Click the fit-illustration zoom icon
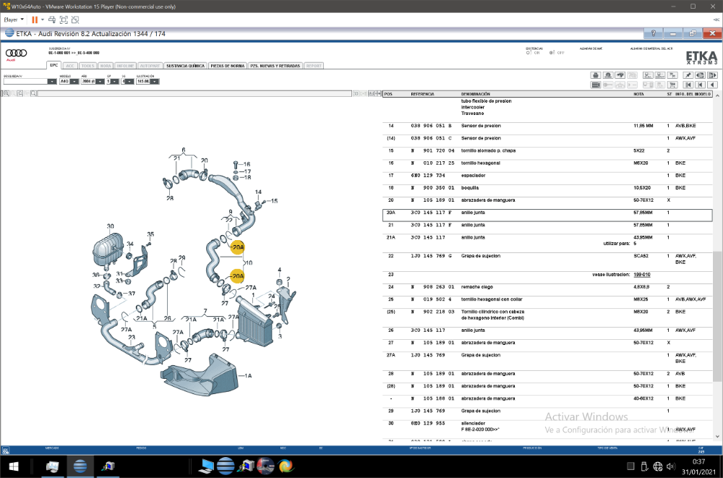The image size is (723, 478). pyautogui.click(x=20, y=94)
